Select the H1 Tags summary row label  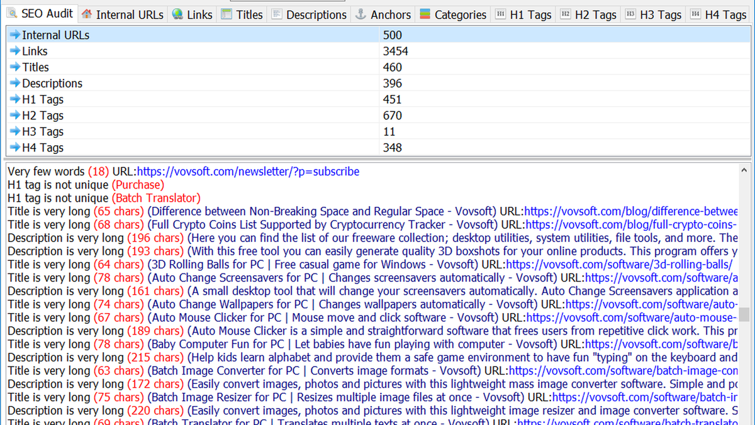pos(43,100)
